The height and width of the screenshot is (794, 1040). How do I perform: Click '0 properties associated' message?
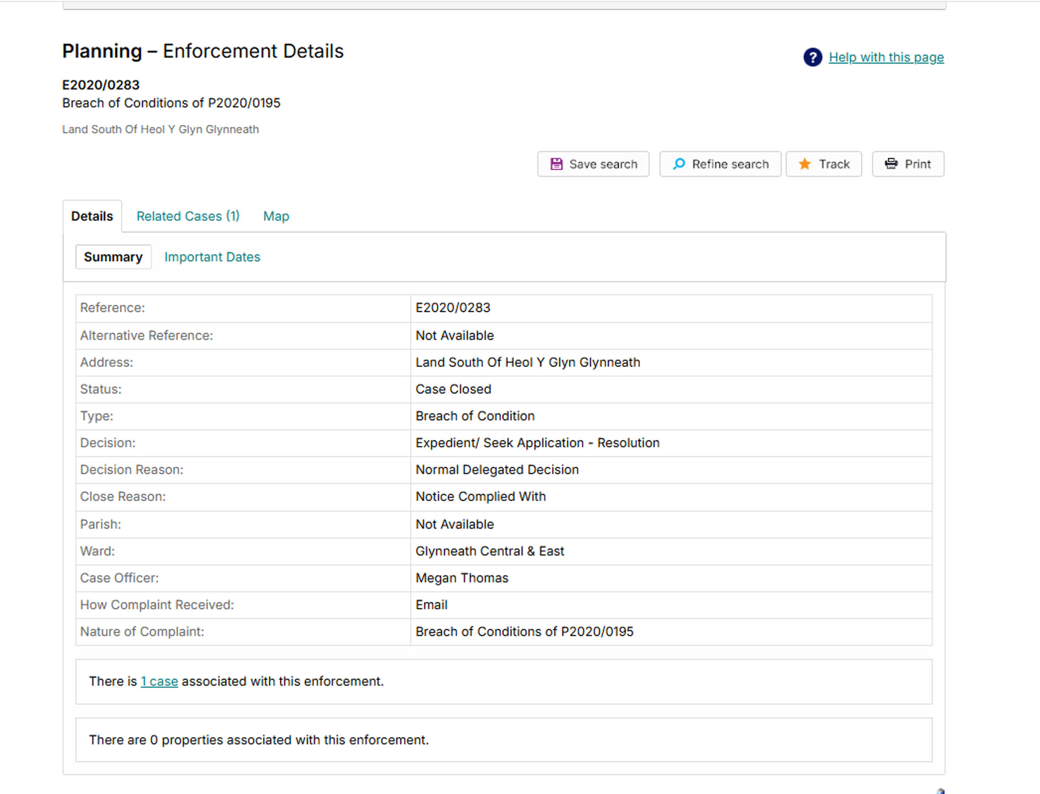coord(259,740)
